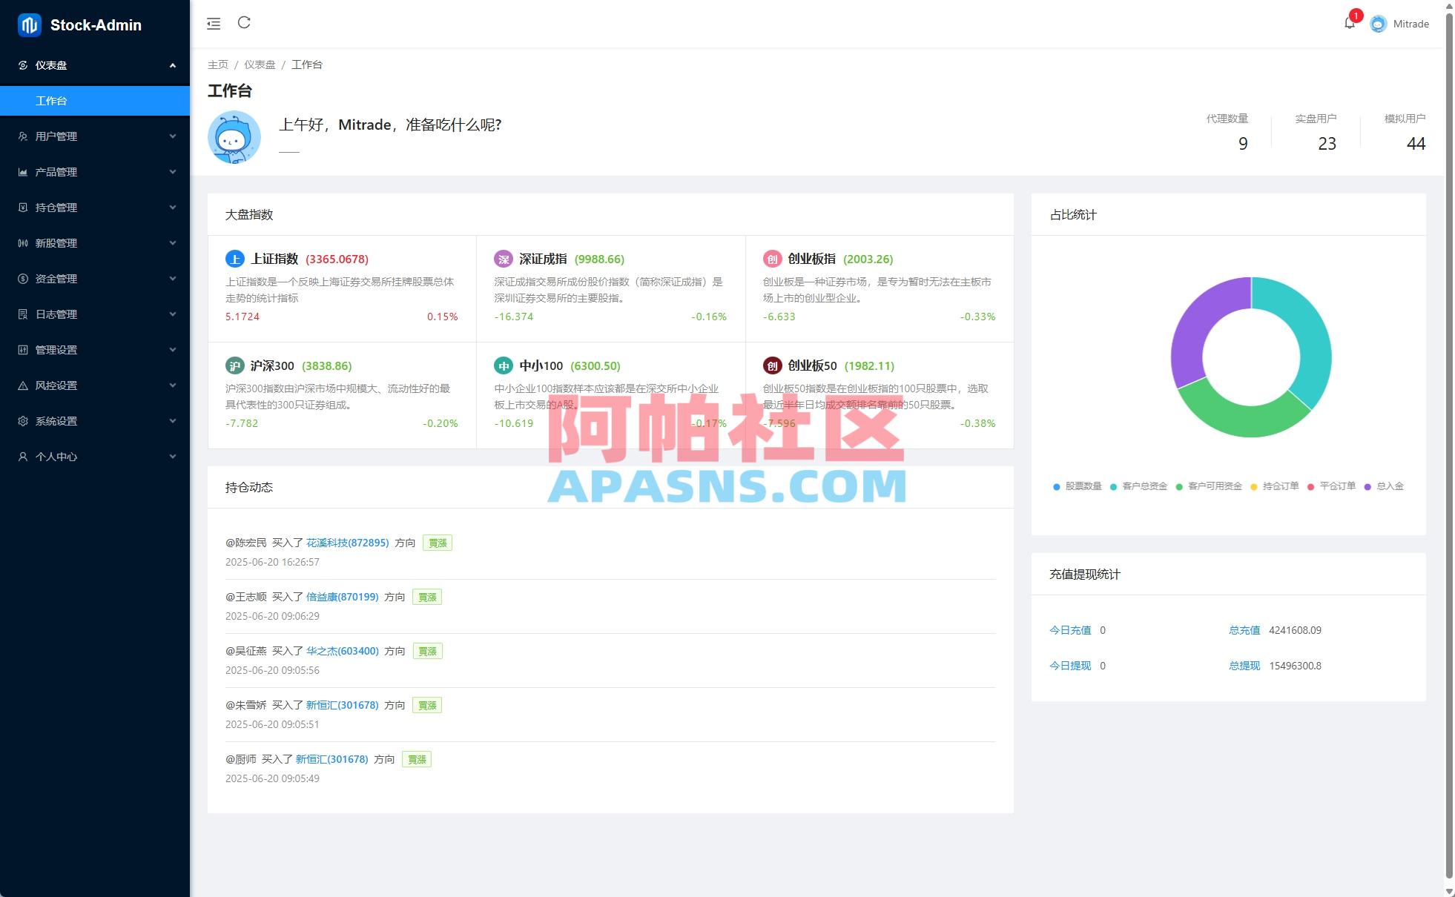Select the 系统设置 gear icon
1455x897 pixels.
pos(23,421)
